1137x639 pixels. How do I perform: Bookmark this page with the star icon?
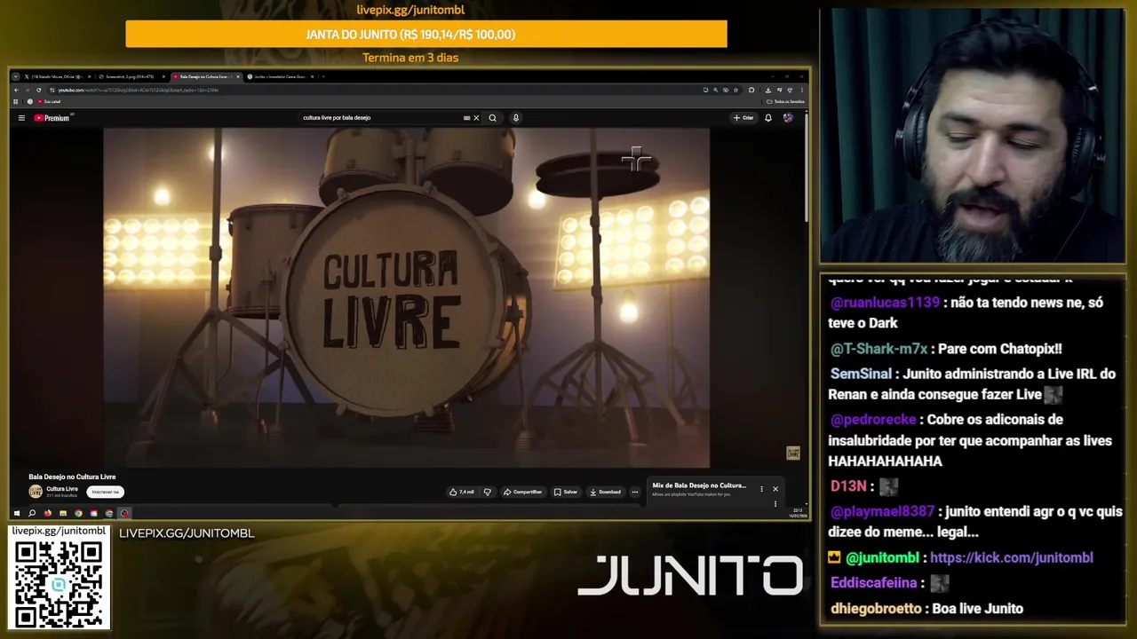[x=735, y=90]
